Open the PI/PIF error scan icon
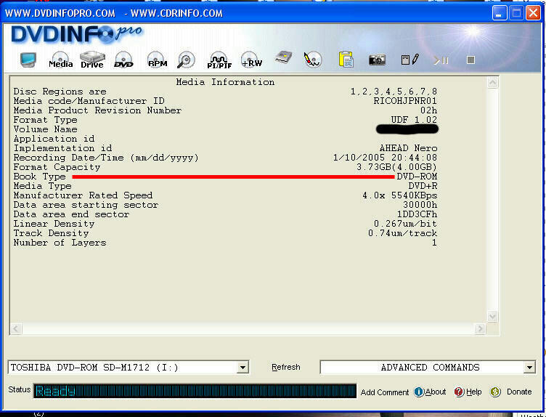546x417 pixels. click(219, 60)
